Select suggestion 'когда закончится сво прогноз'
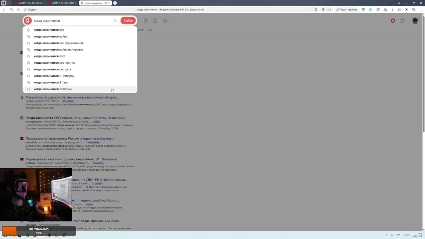Screen dimensions: 425x239 [80, 63]
